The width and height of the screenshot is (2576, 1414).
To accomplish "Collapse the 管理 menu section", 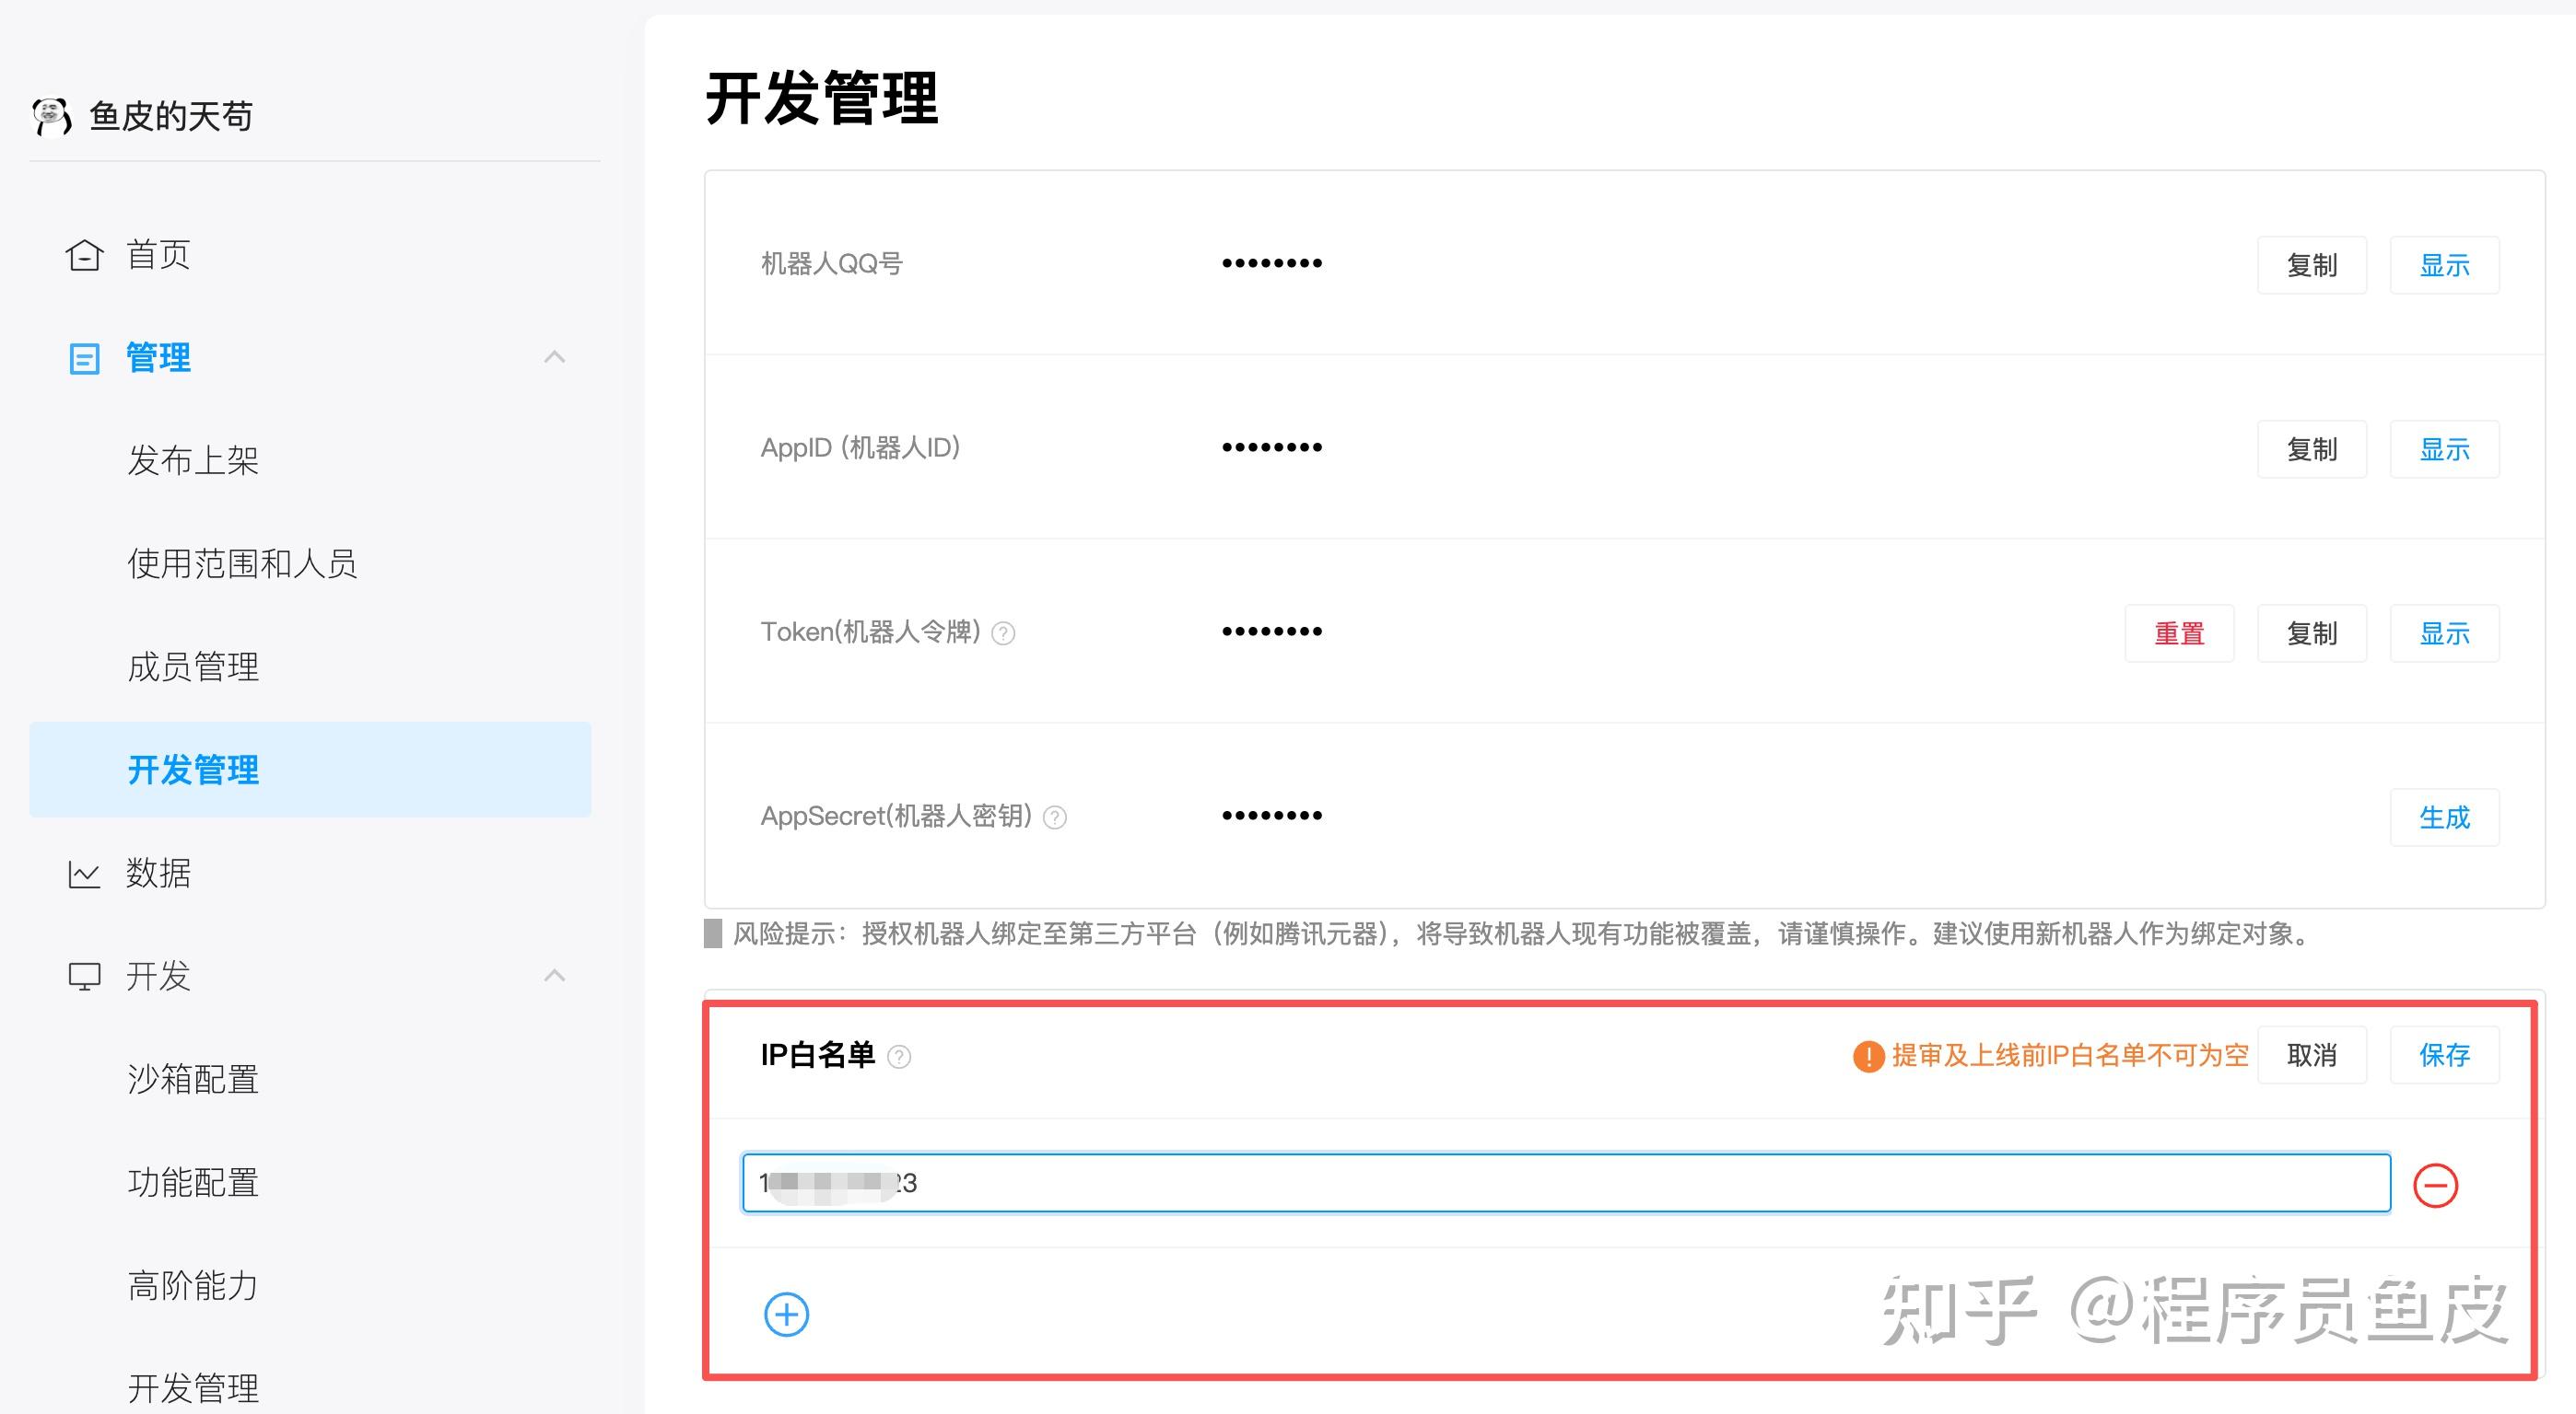I will pos(554,357).
